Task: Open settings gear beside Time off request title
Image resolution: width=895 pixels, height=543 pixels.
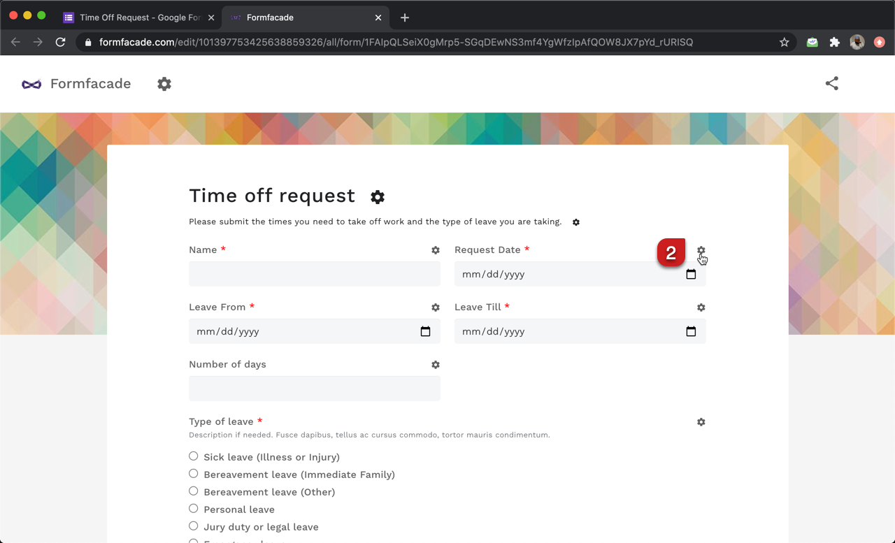Action: tap(378, 197)
